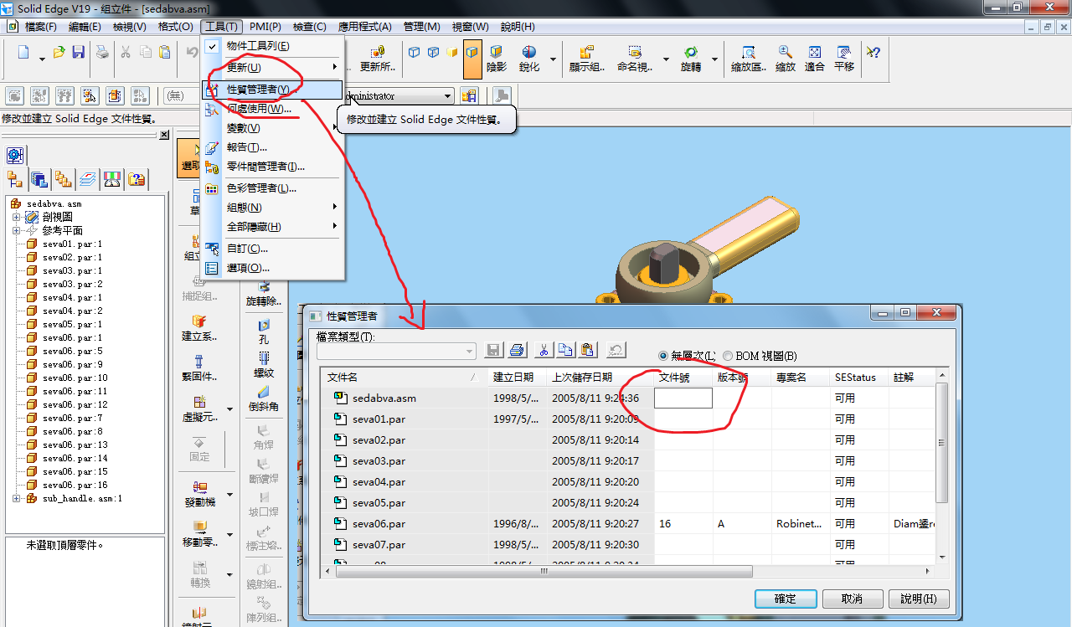Choose 報告(T)... menu item
The height and width of the screenshot is (627, 1072).
pos(273,147)
